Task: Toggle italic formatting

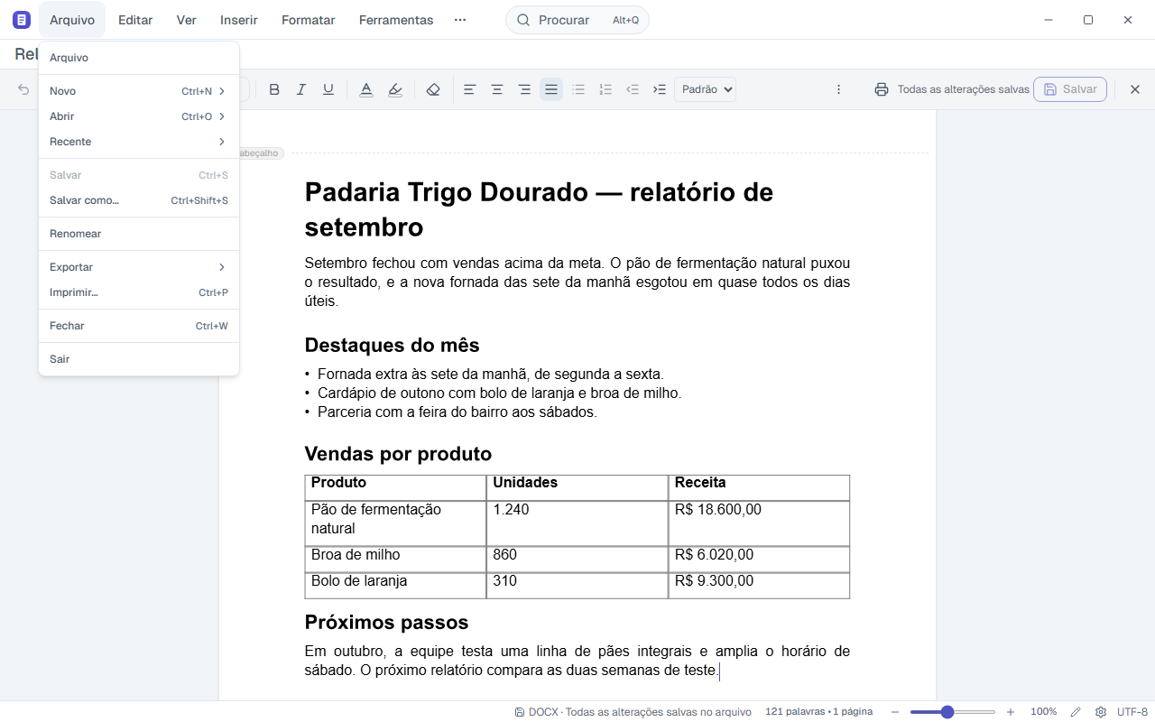Action: pos(301,89)
